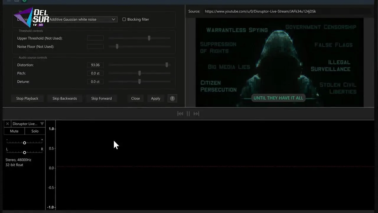
Task: Click the 'Stereo, 48000Hz' track info text
Action: click(18, 160)
